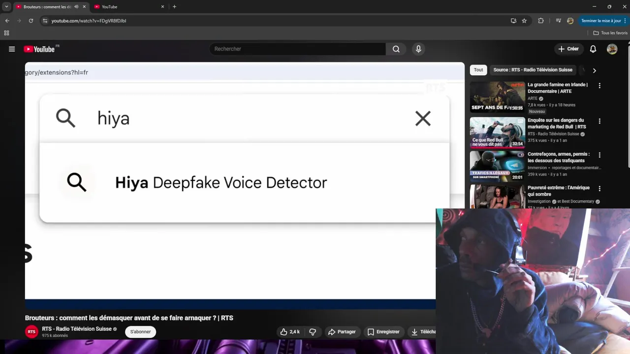This screenshot has width=630, height=354.
Task: Open options for Red Bull marketing video
Action: coord(599,121)
